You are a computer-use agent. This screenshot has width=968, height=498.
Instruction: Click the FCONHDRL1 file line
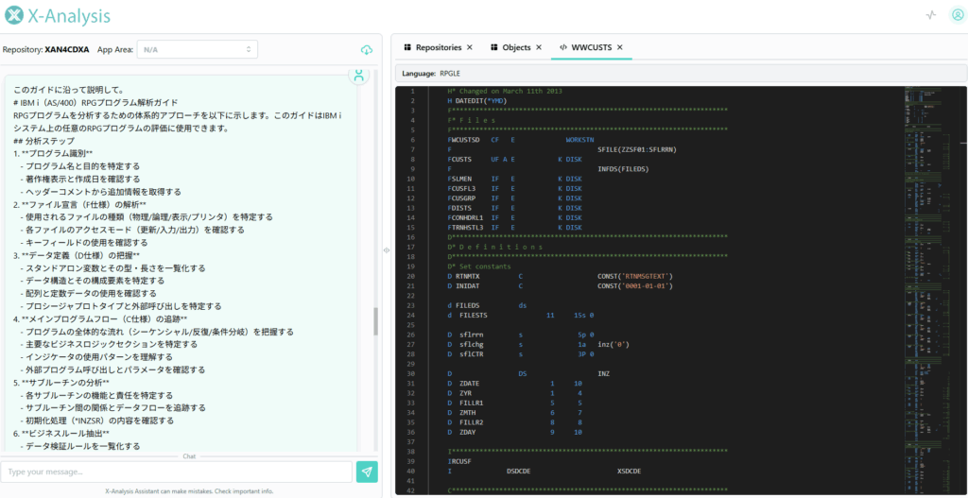click(x=515, y=218)
